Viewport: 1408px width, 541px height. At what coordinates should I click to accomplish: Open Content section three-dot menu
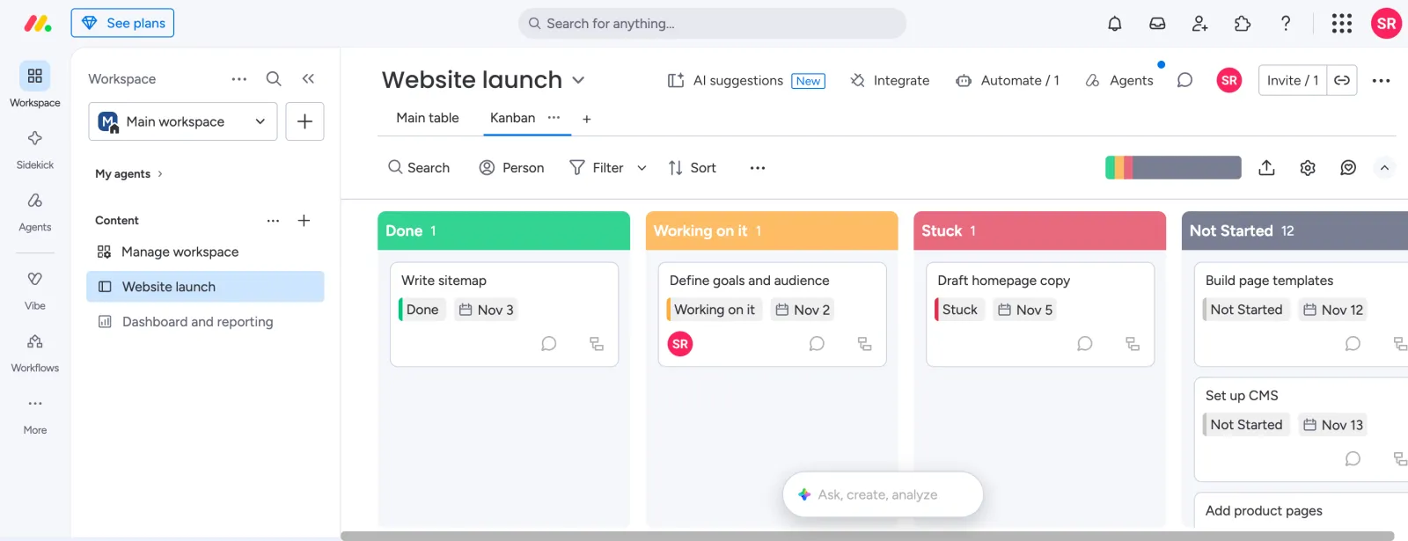coord(273,220)
